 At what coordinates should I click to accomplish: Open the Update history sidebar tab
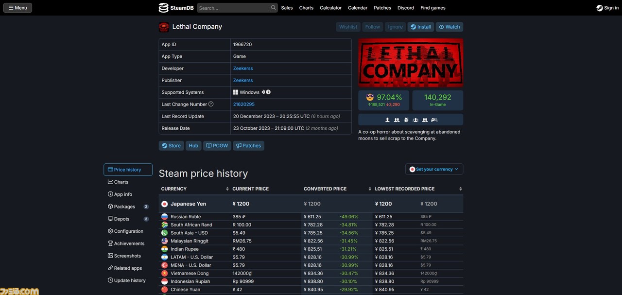click(128, 280)
